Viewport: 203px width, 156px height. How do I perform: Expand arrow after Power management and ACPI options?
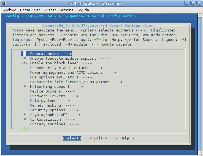112,73
